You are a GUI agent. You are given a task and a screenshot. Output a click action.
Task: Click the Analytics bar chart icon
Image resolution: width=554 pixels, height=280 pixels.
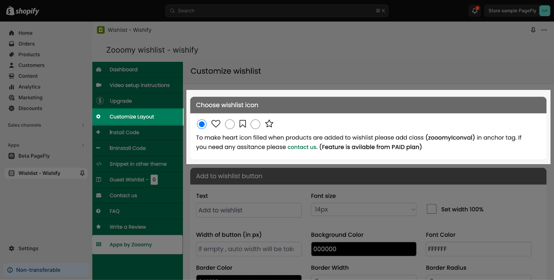(x=11, y=87)
